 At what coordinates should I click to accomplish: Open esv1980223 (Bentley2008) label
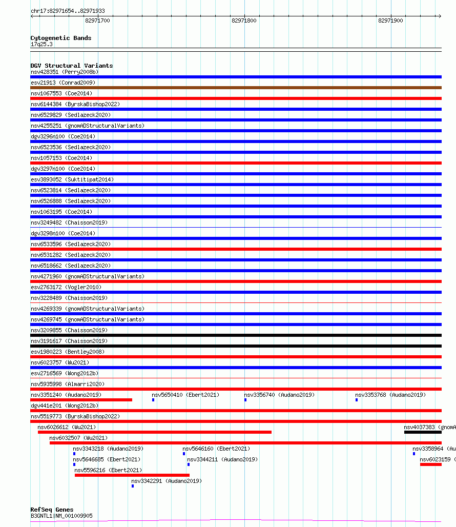[x=68, y=352]
